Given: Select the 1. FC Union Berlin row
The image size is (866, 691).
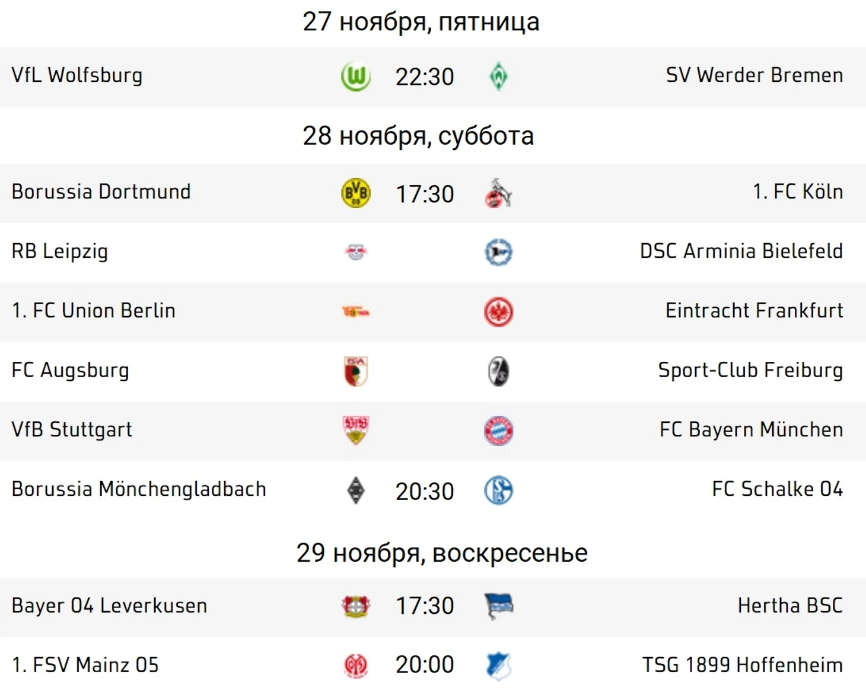Looking at the screenshot, I should point(433,312).
